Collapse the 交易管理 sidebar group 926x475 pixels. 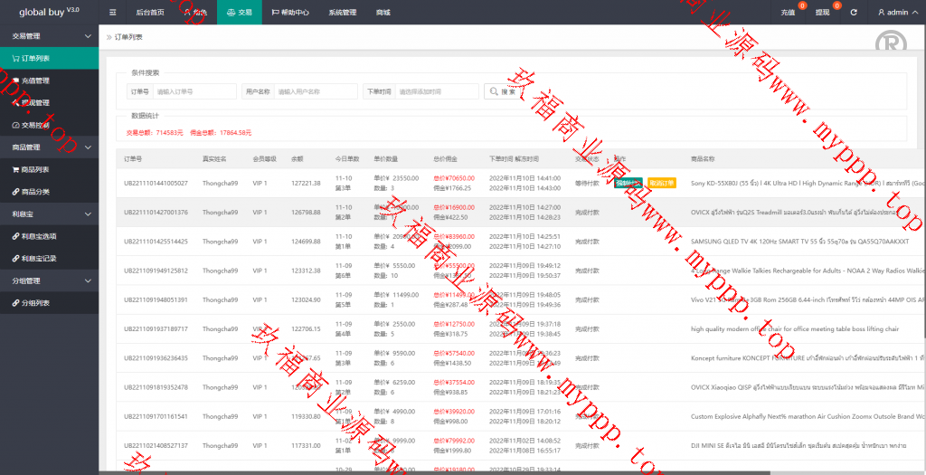87,36
